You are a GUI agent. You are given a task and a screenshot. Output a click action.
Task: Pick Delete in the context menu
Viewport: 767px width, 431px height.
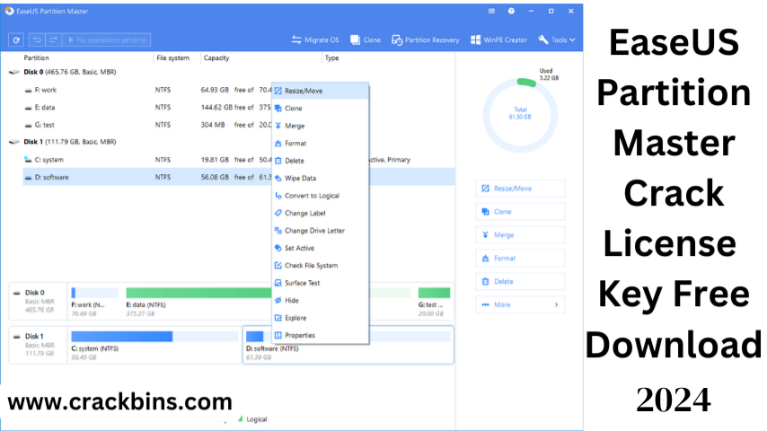pyautogui.click(x=320, y=161)
